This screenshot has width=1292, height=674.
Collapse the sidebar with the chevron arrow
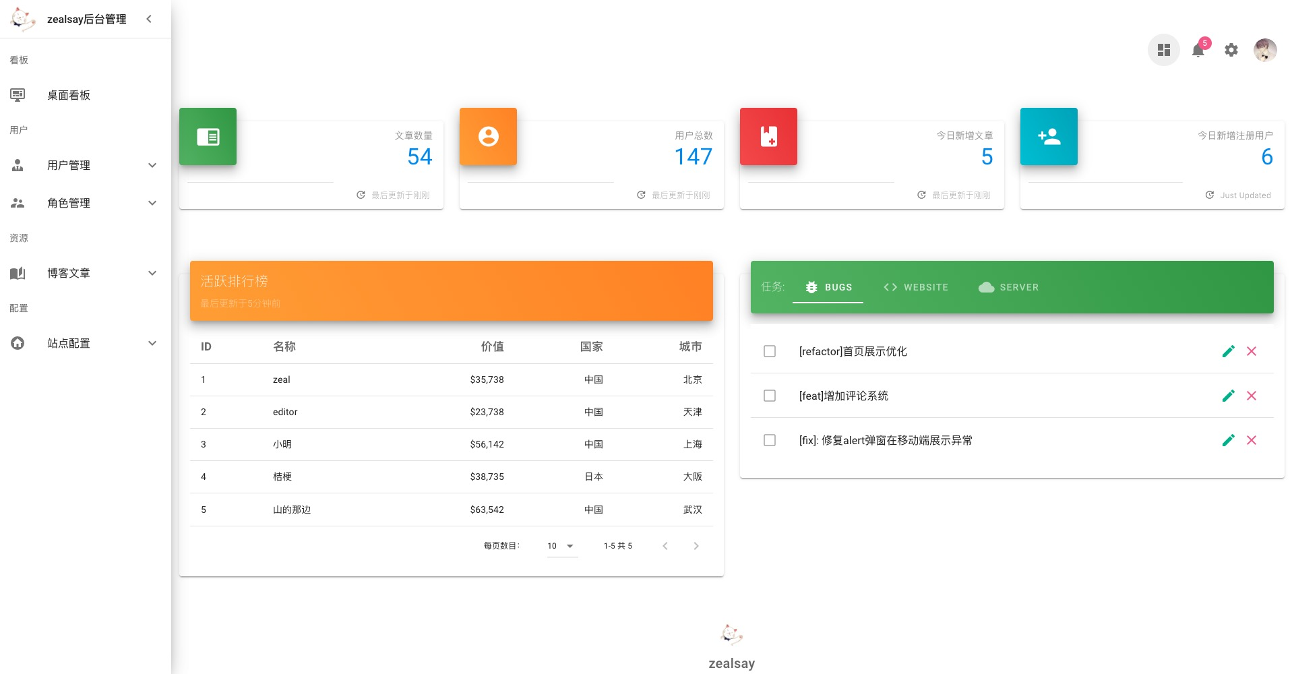[149, 19]
